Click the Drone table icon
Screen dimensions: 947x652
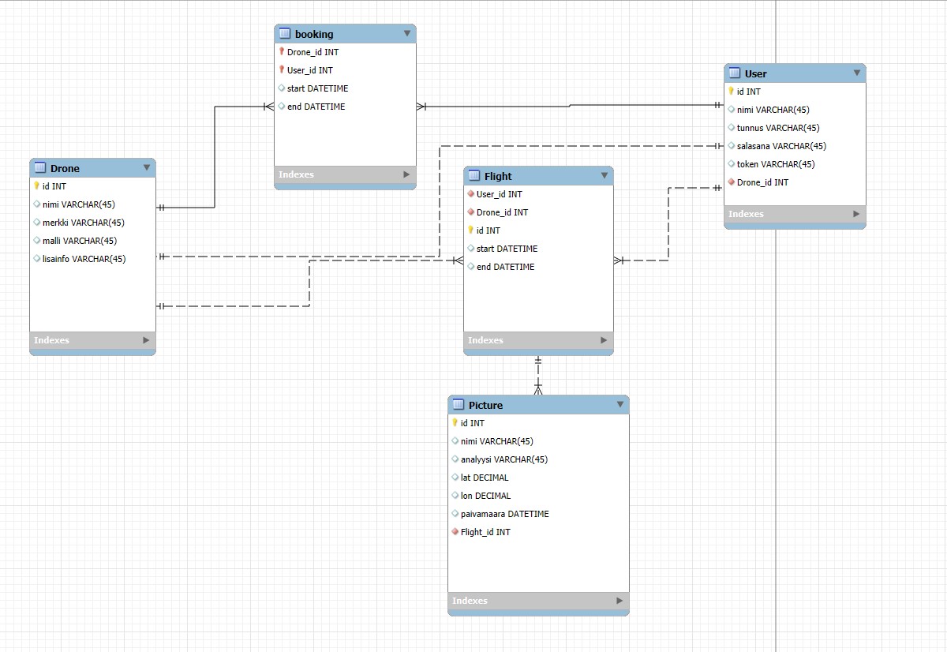click(x=40, y=168)
